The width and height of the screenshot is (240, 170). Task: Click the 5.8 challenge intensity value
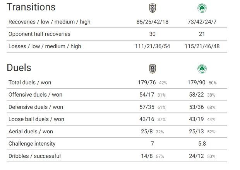tap(202, 144)
